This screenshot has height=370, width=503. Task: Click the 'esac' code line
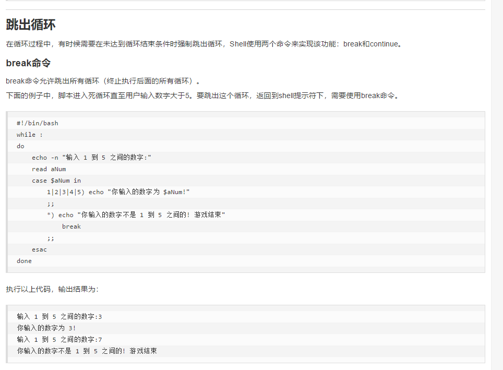pos(39,249)
